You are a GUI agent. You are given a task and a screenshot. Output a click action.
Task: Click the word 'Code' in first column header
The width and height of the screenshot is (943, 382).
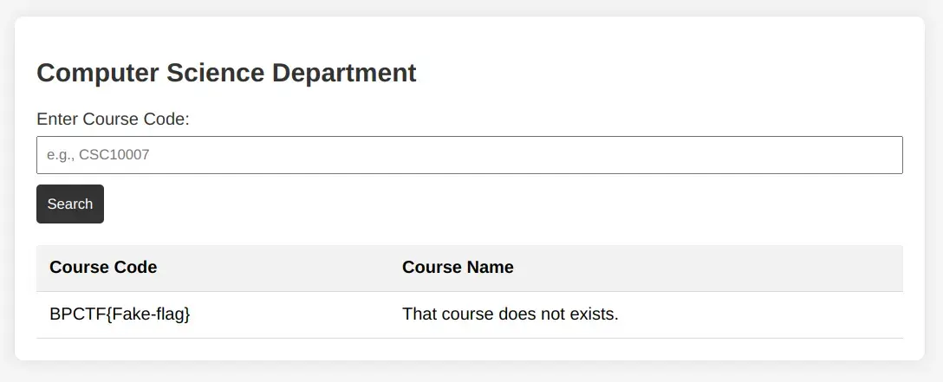click(137, 268)
